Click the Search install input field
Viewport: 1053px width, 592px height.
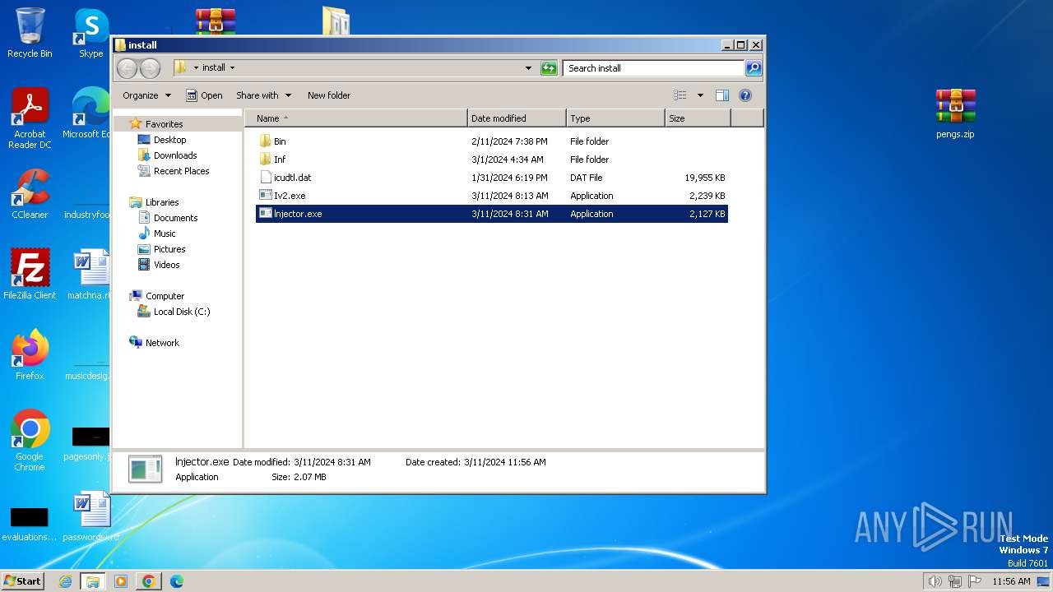pyautogui.click(x=654, y=68)
